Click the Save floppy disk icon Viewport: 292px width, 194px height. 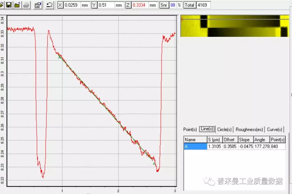(9, 5)
